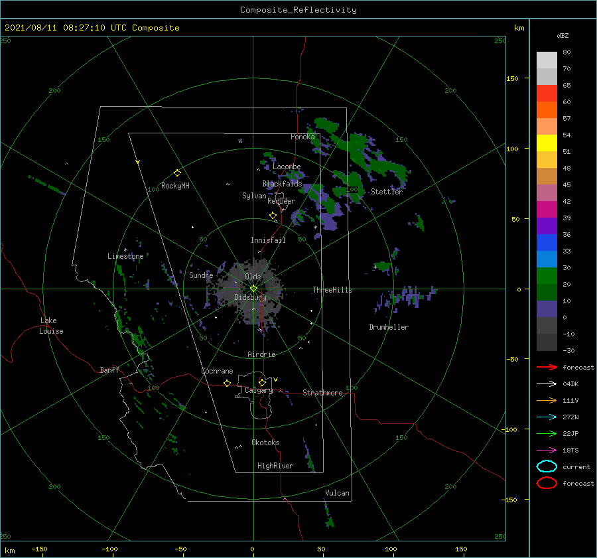Click the Banff city label
Screen dimensions: 597x558
pyautogui.click(x=109, y=370)
